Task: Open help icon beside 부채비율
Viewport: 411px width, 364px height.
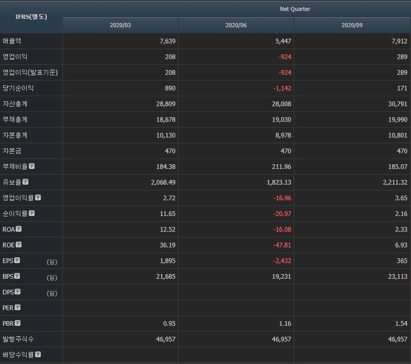Action: pos(32,166)
